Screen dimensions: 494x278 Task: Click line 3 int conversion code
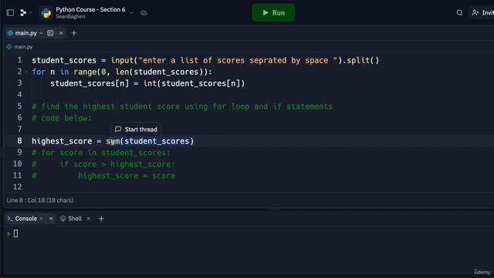pyautogui.click(x=147, y=83)
